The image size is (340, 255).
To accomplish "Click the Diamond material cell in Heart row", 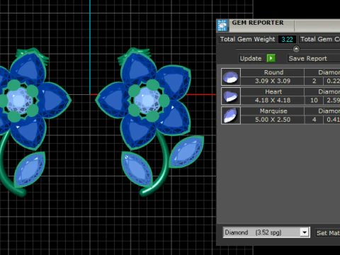I will coord(322,92).
